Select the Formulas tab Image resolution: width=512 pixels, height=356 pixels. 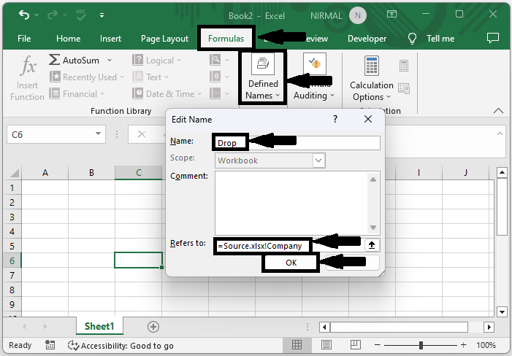coord(226,39)
